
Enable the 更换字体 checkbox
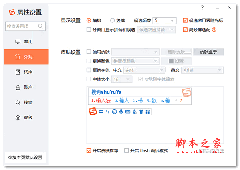(89, 70)
